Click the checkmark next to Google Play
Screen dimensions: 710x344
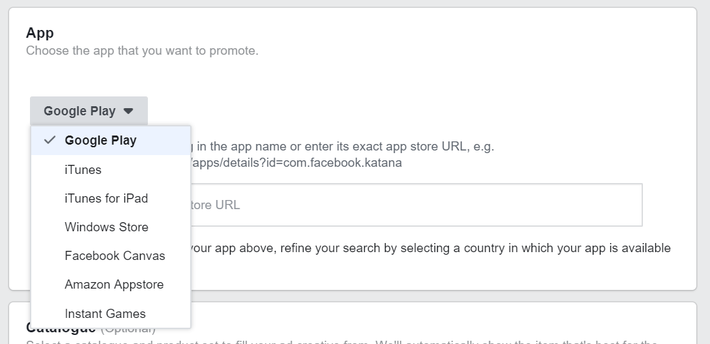pos(50,140)
